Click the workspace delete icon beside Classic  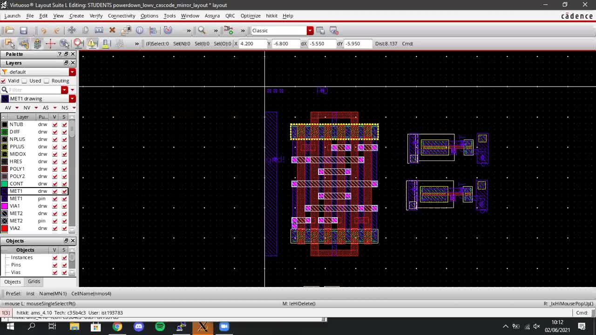(x=334, y=30)
